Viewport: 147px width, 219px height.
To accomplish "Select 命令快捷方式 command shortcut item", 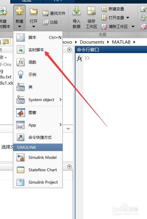I will (x=38, y=137).
